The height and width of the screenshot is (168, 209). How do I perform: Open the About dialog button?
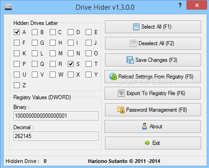point(153,126)
